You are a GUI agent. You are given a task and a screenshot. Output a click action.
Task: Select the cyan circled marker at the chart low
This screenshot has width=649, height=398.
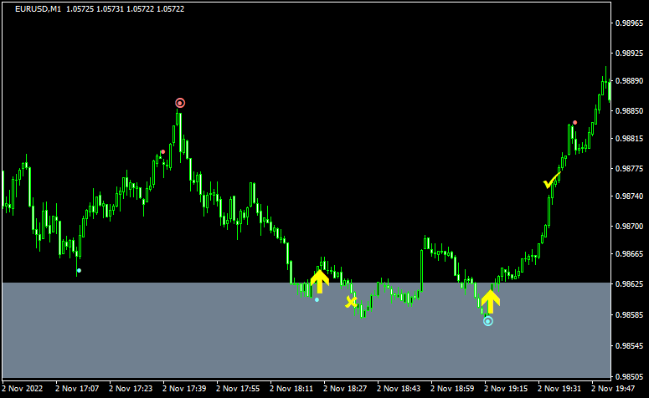(x=488, y=321)
